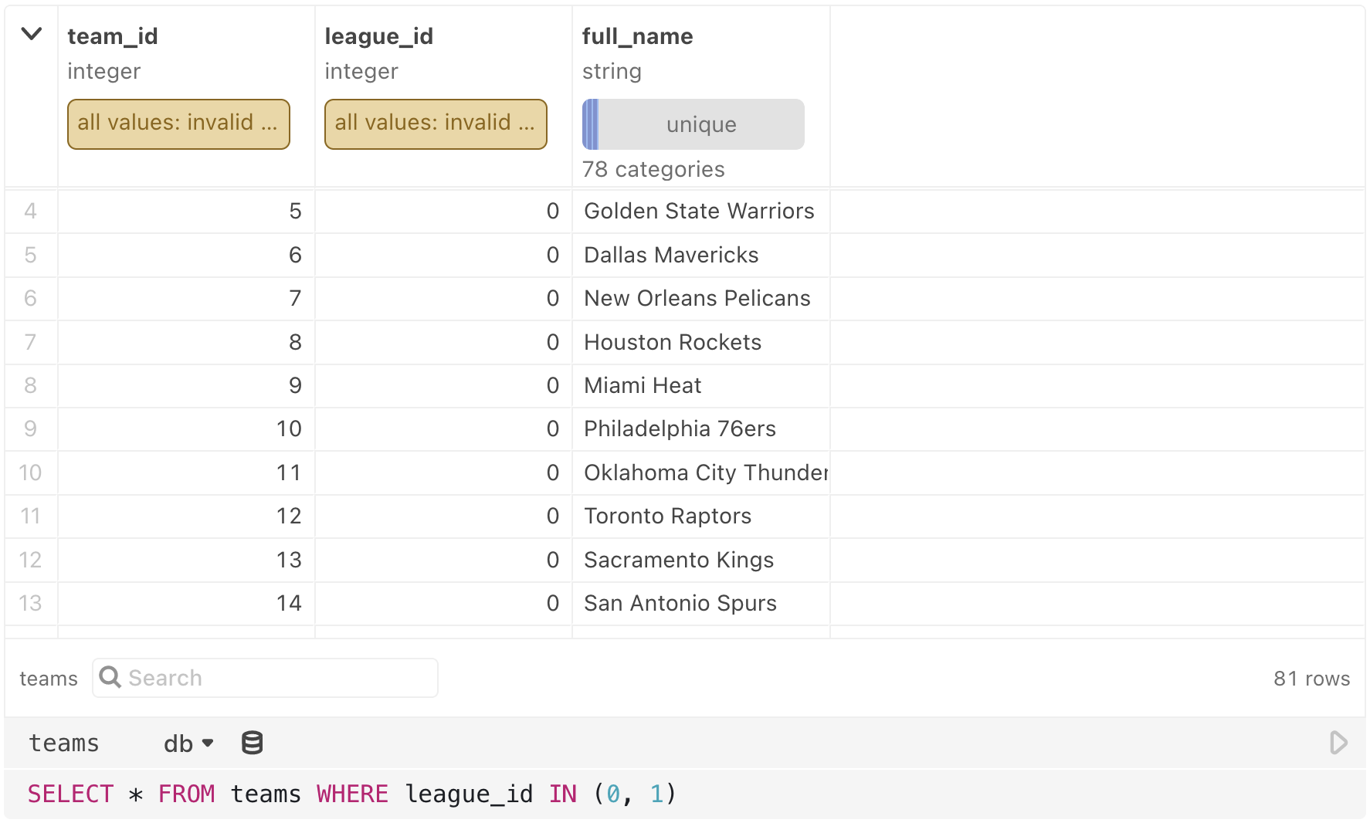Click the "78 categories" link under full_name
This screenshot has height=823, width=1370.
[x=653, y=168]
